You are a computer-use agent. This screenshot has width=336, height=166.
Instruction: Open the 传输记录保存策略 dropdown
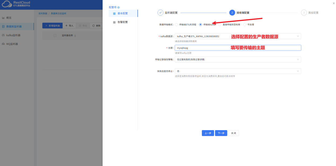[238, 59]
